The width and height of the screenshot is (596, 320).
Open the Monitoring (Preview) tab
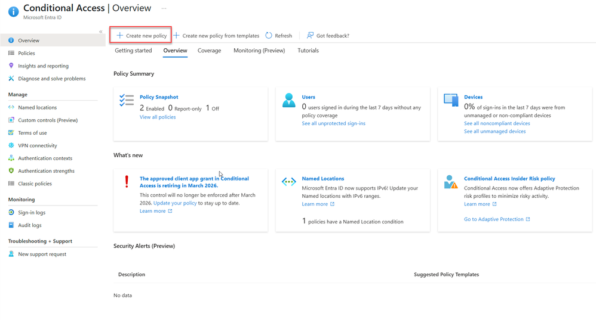click(259, 51)
